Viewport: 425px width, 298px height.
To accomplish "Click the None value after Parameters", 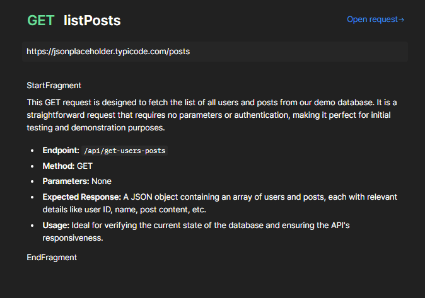I will 102,181.
